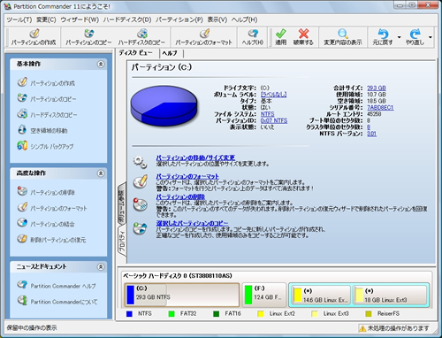Click the パーティションのフォーマット toolbar button
The height and width of the screenshot is (338, 442).
point(204,37)
